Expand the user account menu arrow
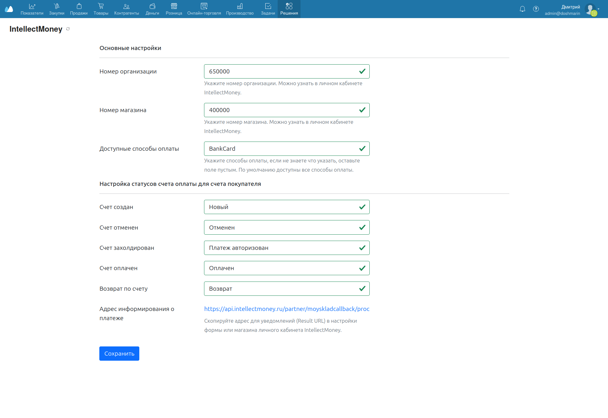This screenshot has height=418, width=608. tap(598, 9)
